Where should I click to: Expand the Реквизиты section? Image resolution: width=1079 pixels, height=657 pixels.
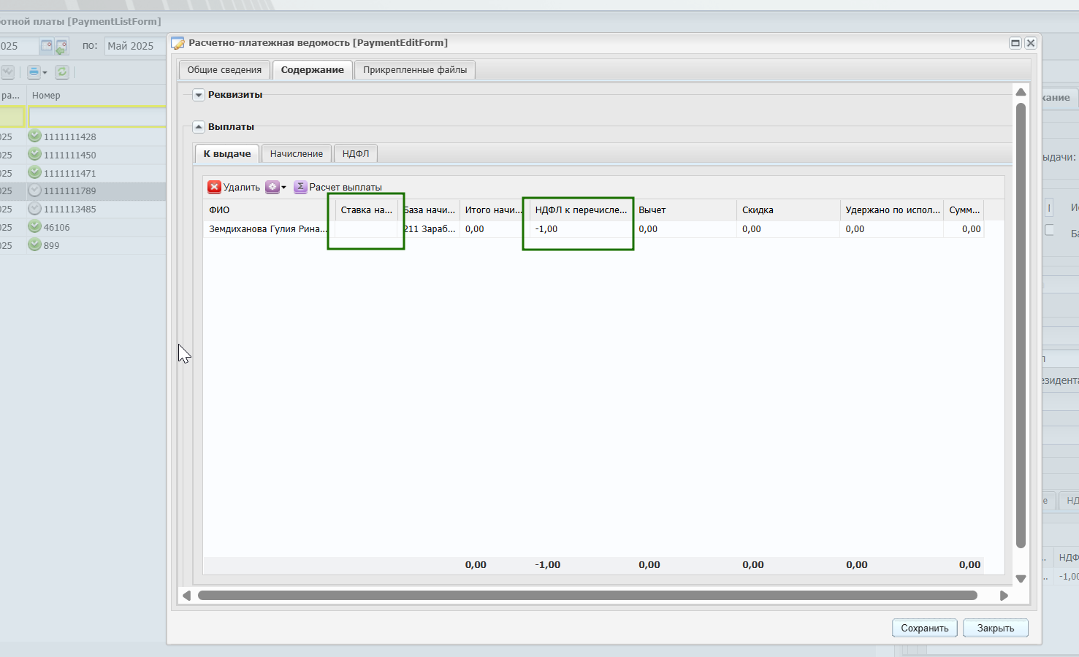[199, 95]
